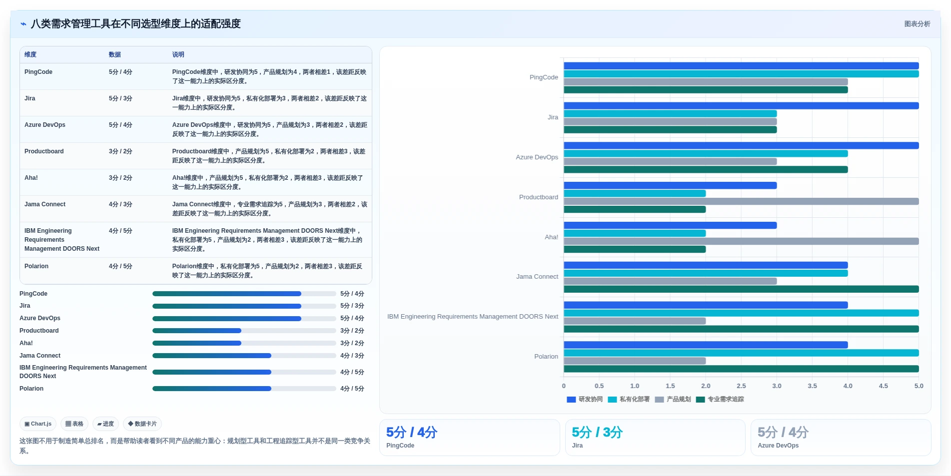Screen dimensions: 951x476
Task: Click the Azure DevOps label on the chart axis
Action: coord(537,157)
